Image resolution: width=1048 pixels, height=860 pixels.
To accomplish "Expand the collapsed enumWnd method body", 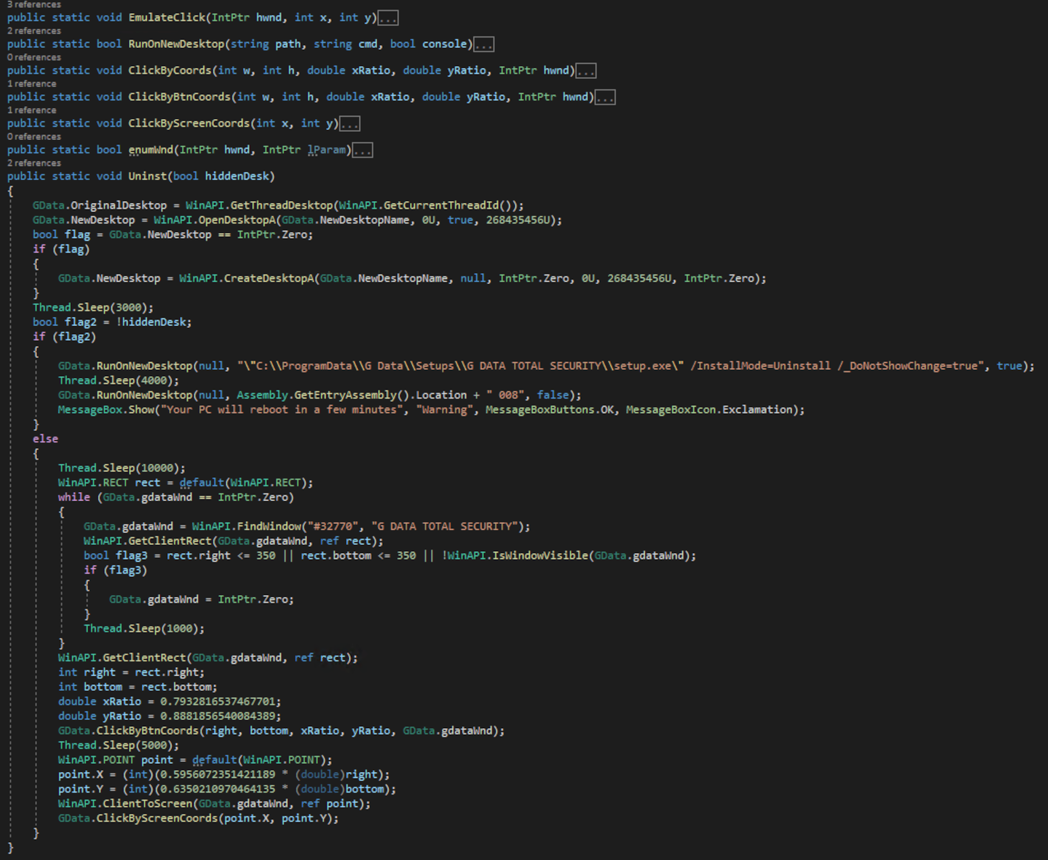I will pyautogui.click(x=362, y=151).
